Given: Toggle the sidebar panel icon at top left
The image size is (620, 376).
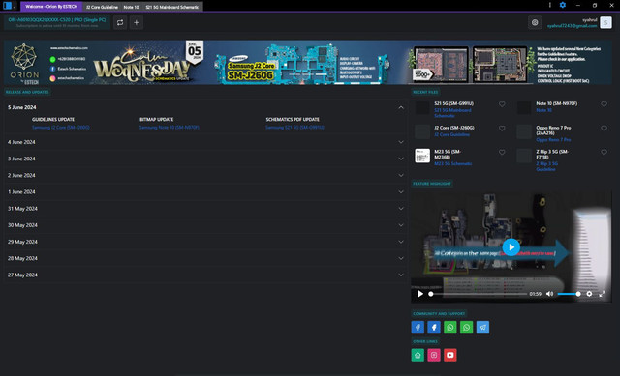Looking at the screenshot, I should (7, 6).
